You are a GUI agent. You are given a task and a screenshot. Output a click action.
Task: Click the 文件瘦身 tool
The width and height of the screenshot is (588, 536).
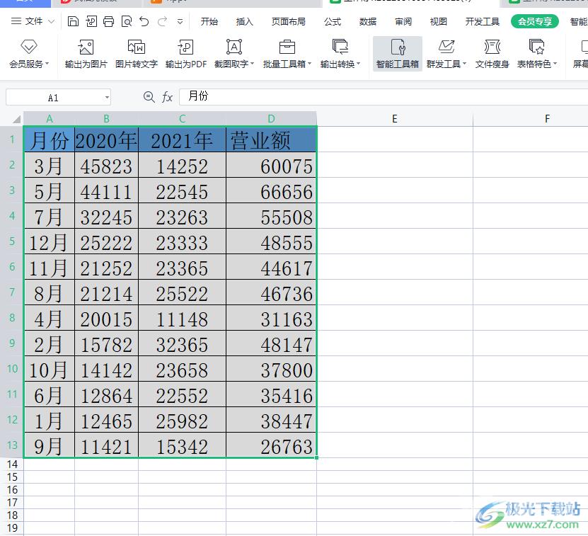492,54
